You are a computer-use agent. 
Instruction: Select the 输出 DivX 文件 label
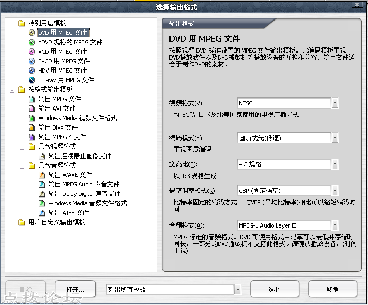pyautogui.click(x=58, y=127)
